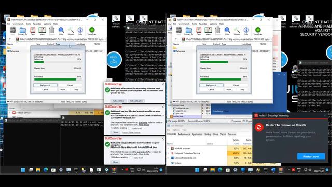Click Report False Positive link
This screenshot has width=332, height=187.
pyautogui.click(x=131, y=133)
